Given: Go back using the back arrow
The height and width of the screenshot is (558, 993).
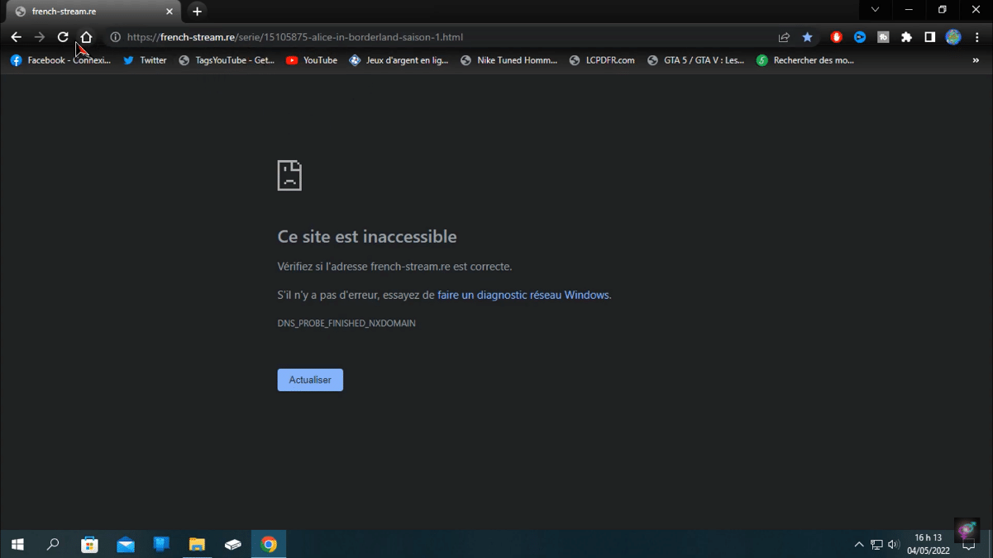Looking at the screenshot, I should click(16, 37).
